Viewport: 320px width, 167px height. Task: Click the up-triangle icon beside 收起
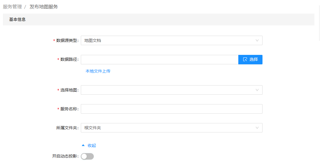(x=83, y=145)
